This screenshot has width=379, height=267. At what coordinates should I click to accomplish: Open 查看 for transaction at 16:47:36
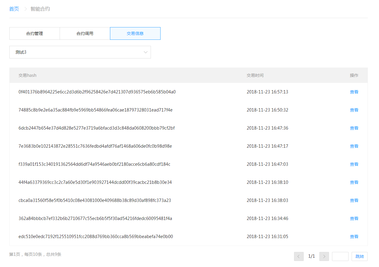pos(354,128)
